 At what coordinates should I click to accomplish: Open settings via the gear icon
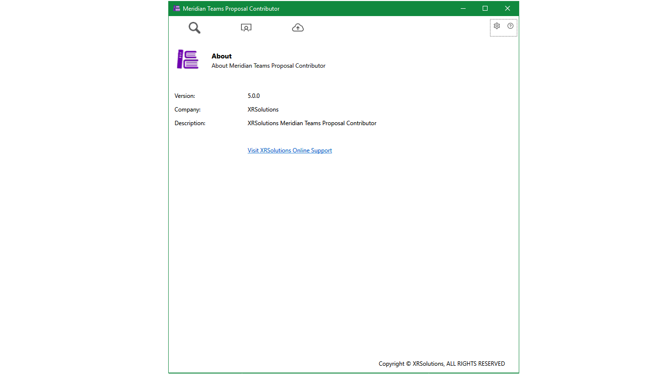click(x=497, y=26)
